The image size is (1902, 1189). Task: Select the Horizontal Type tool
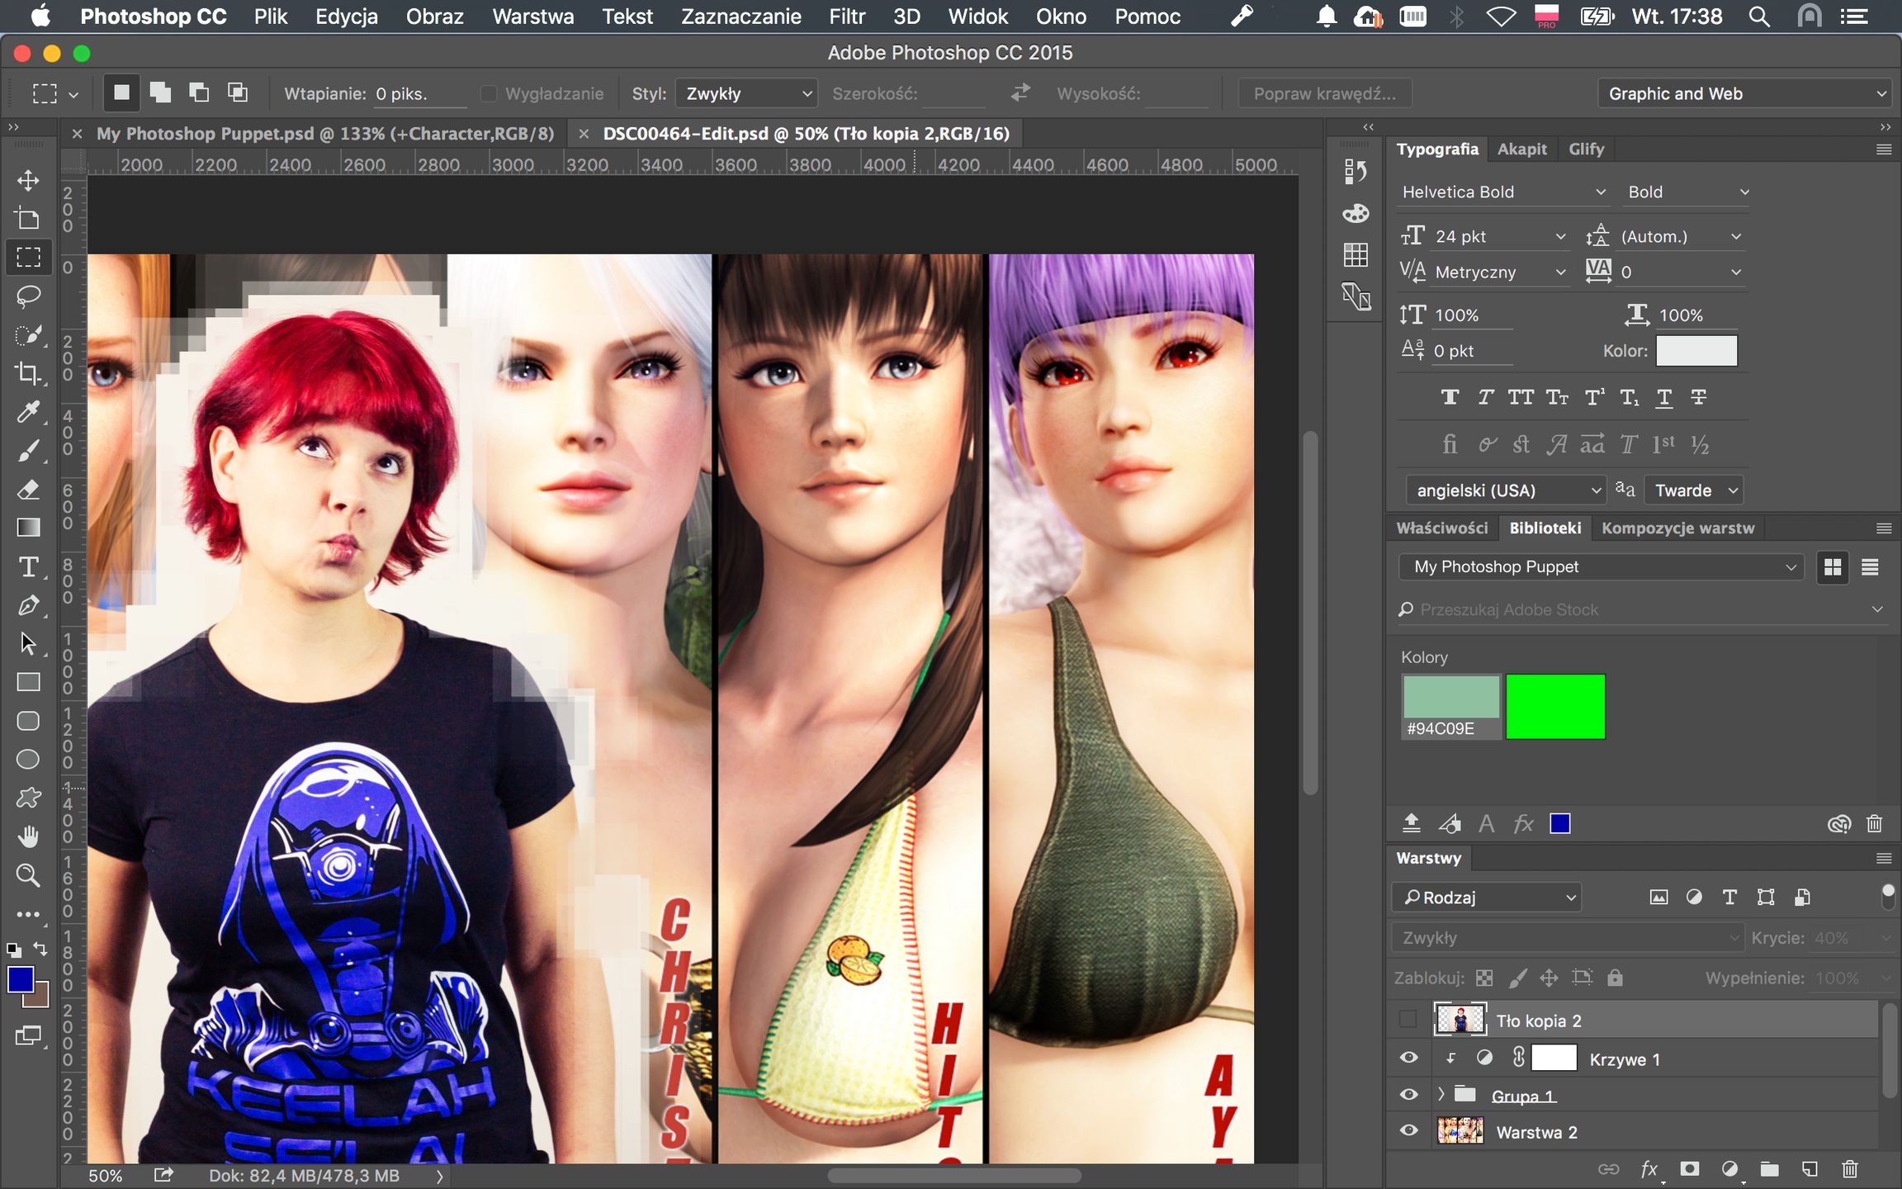[28, 566]
